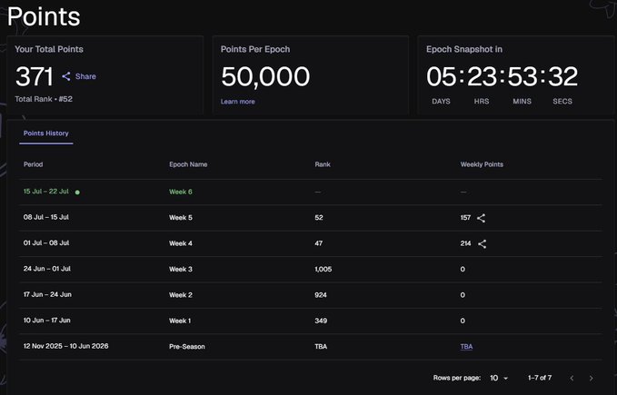Viewport: 617px width, 395px height.
Task: Click the Week 4 epoch name
Action: [x=181, y=243]
